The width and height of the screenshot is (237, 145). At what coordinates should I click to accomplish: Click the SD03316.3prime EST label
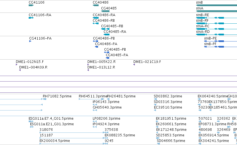click(168, 102)
